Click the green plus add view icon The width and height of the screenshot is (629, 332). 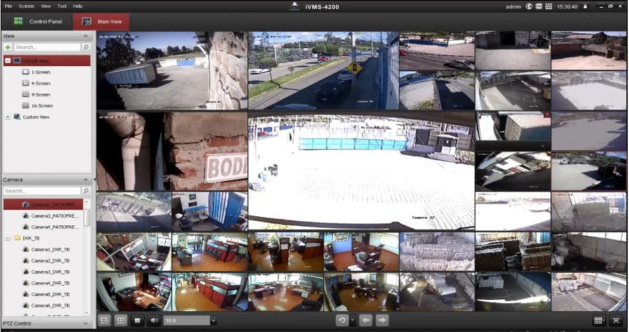point(8,47)
